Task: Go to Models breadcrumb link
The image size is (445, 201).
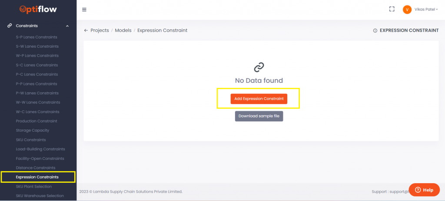Action: tap(123, 30)
